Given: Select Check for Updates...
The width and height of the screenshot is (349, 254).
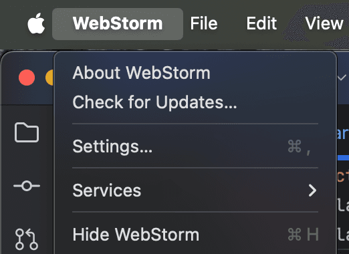Looking at the screenshot, I should (154, 102).
